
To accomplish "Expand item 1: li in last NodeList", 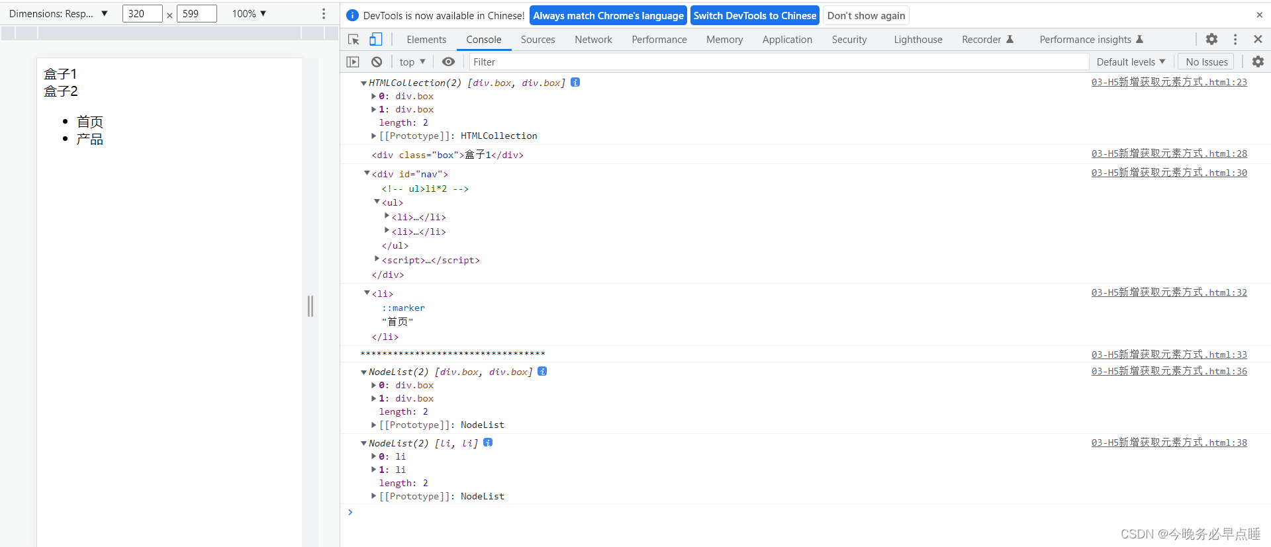I will coord(374,470).
